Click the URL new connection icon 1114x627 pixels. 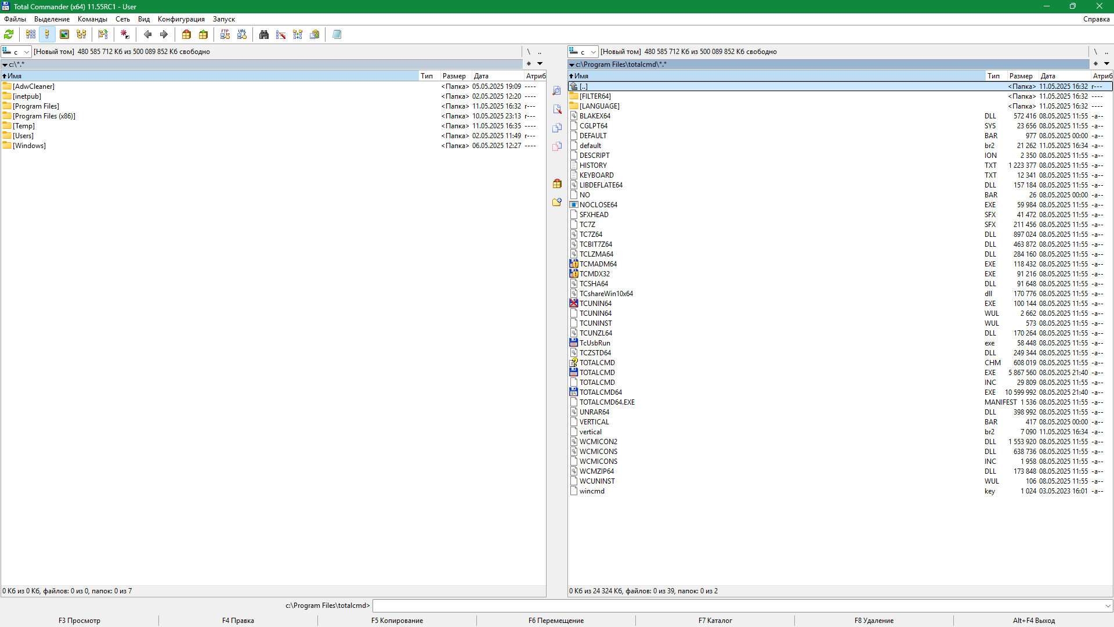click(x=242, y=35)
